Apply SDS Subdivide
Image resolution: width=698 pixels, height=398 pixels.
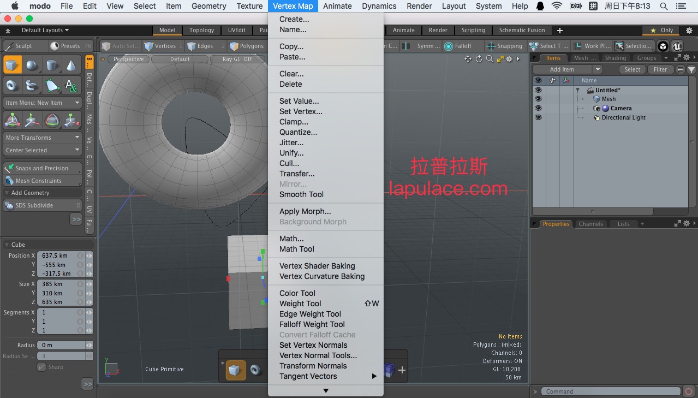[43, 205]
